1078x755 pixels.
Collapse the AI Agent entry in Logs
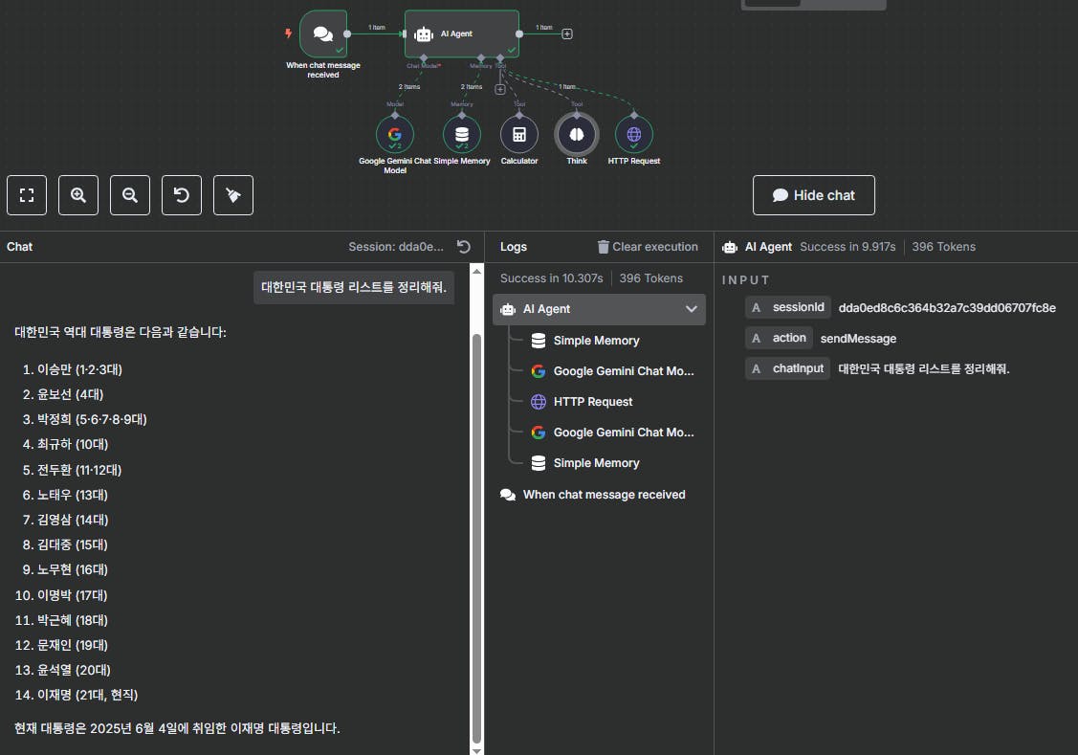coord(693,309)
